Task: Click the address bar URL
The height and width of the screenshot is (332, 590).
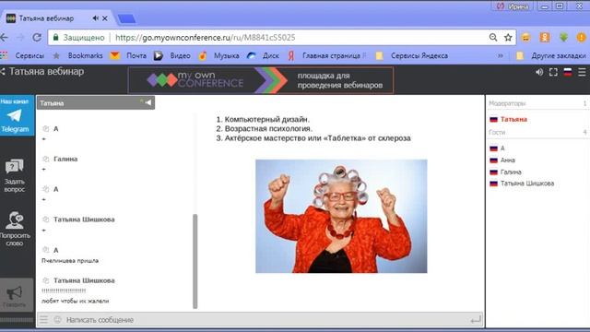Action: [x=205, y=38]
